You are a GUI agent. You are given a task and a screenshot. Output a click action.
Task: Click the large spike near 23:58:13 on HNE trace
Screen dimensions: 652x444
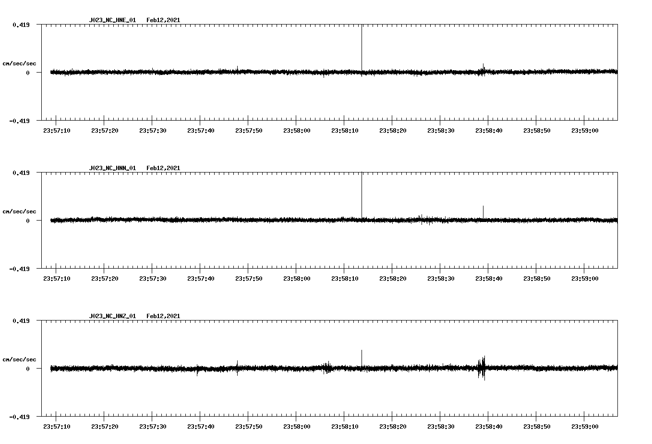click(x=362, y=48)
